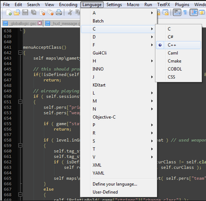Select C# in the C submenu
This screenshot has width=206, height=201.
[179, 37]
